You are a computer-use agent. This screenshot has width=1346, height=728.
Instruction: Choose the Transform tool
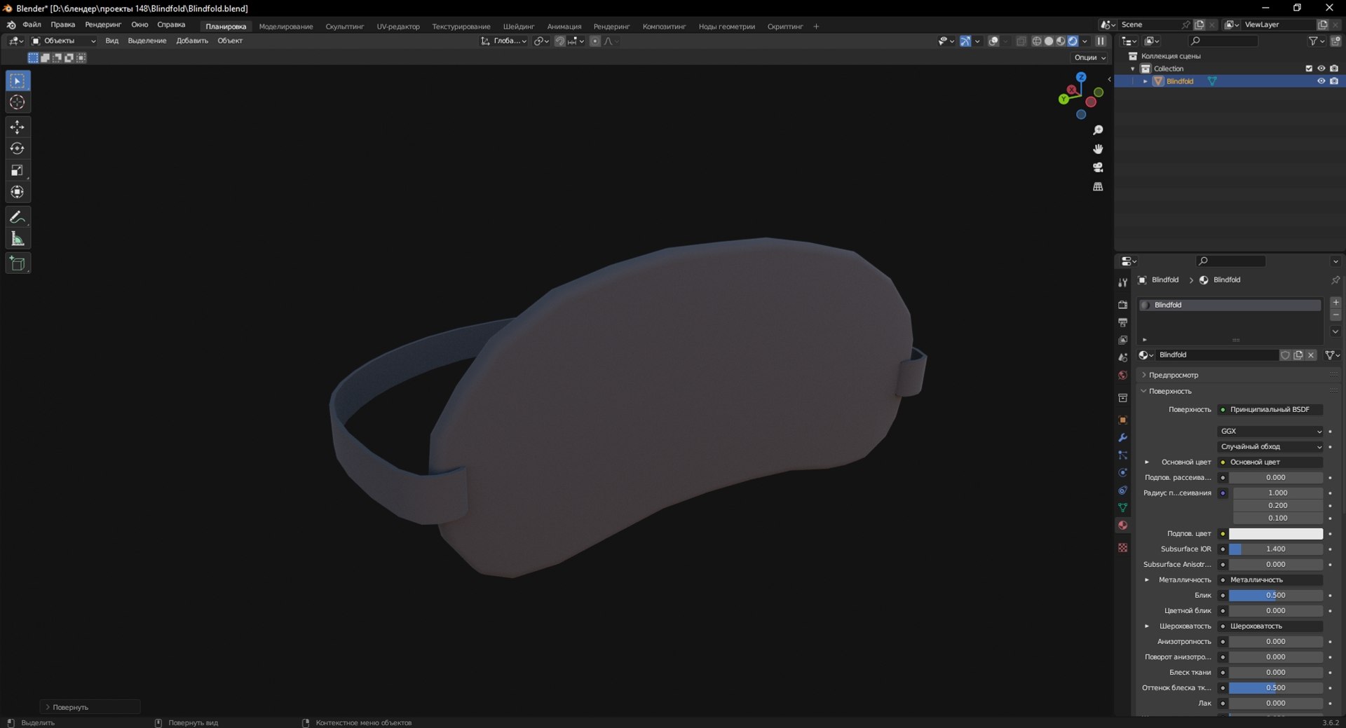[18, 192]
